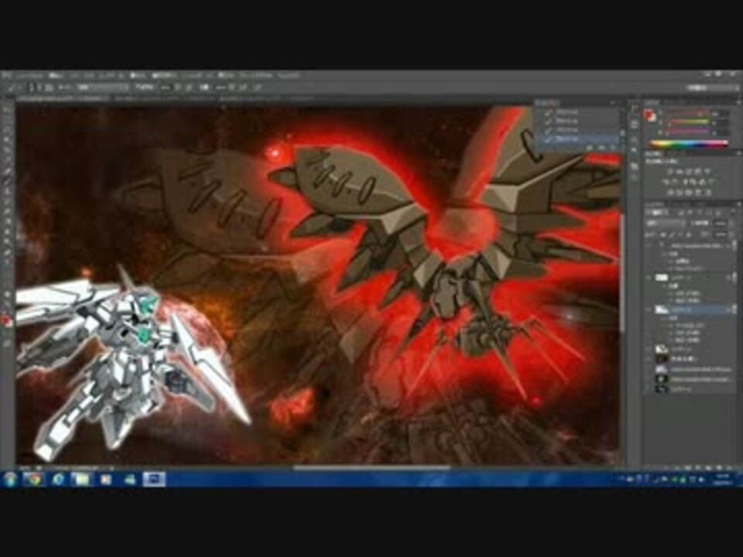Add an Invert adjustment layer
743x557 pixels.
(671, 193)
